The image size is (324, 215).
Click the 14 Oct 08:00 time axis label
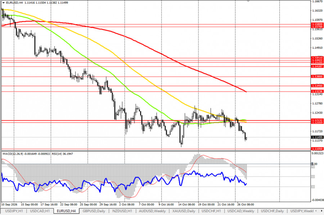(x=186, y=205)
